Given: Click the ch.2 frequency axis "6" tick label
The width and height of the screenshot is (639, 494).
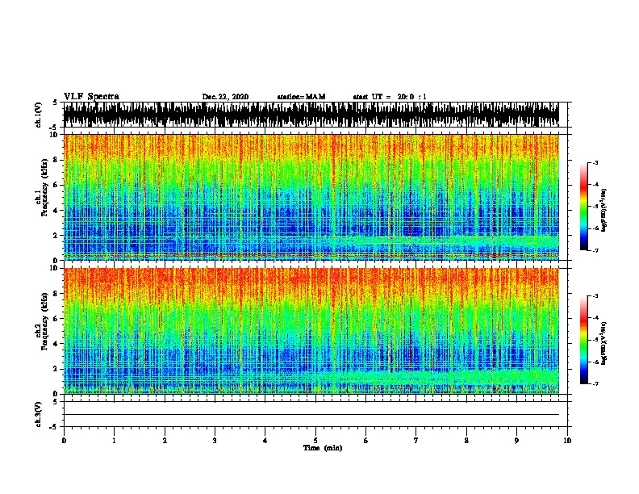Looking at the screenshot, I should [56, 318].
